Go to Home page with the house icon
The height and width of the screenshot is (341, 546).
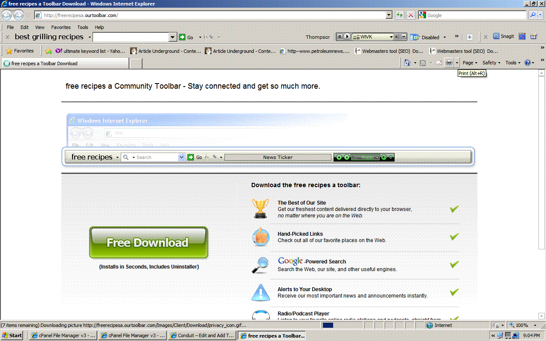tap(407, 63)
